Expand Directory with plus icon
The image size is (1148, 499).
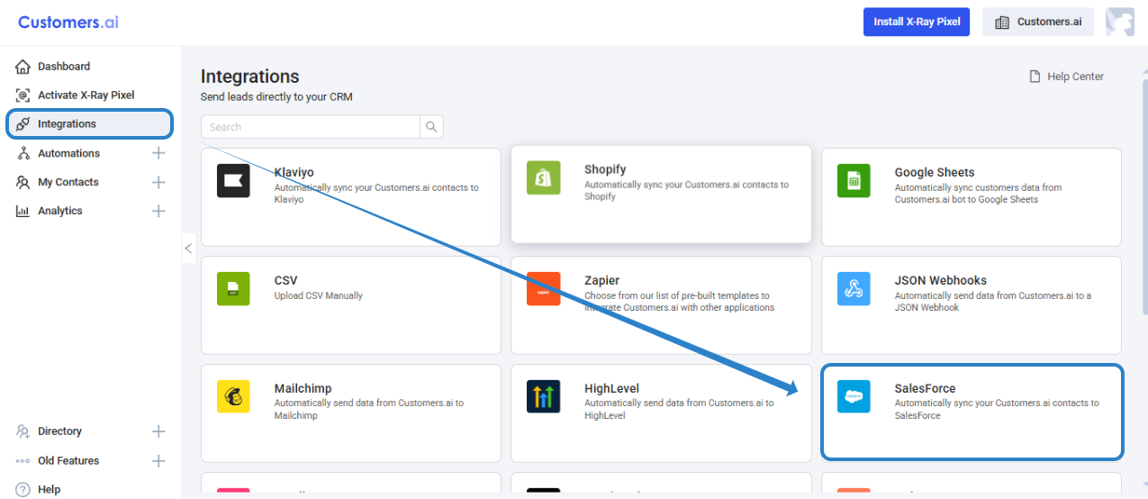(x=158, y=431)
